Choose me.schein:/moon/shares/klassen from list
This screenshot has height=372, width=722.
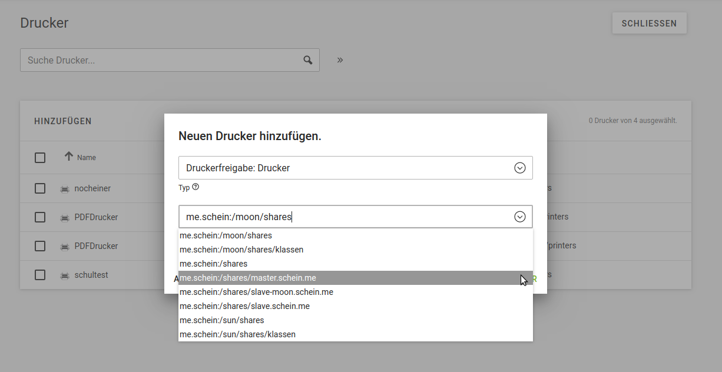(x=241, y=250)
